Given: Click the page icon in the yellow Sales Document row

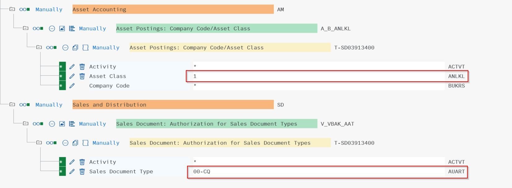Looking at the screenshot, I should click(x=85, y=143).
